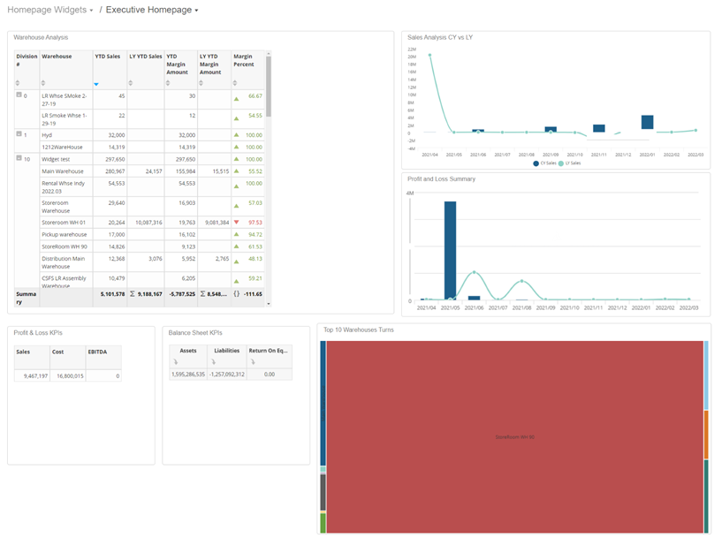This screenshot has height=538, width=714.
Task: Click the sort icon under Margin Percent column
Action: point(236,83)
